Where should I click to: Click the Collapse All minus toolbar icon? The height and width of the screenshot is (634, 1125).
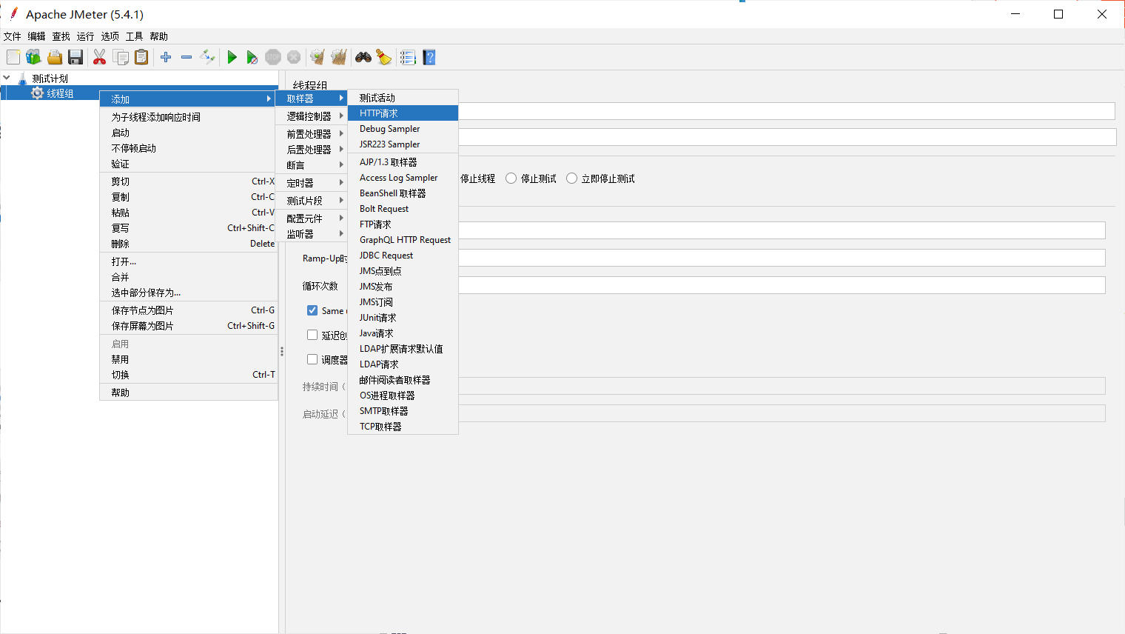(x=187, y=57)
